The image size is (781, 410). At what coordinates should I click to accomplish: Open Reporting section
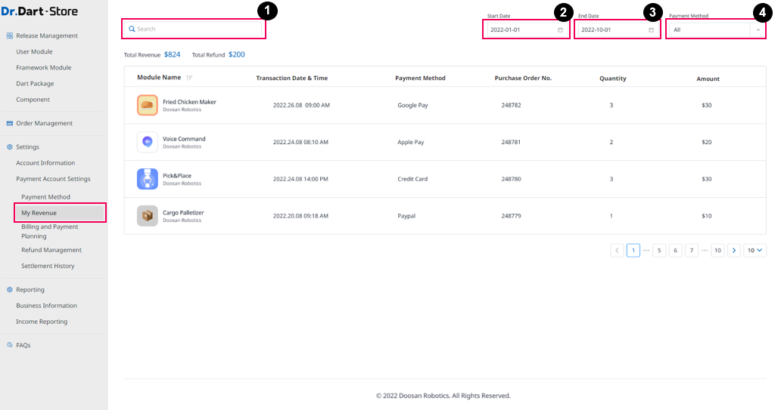[30, 290]
